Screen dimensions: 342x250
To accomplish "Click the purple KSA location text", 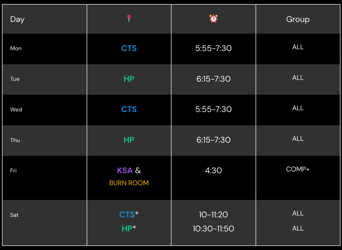I will coord(125,171).
